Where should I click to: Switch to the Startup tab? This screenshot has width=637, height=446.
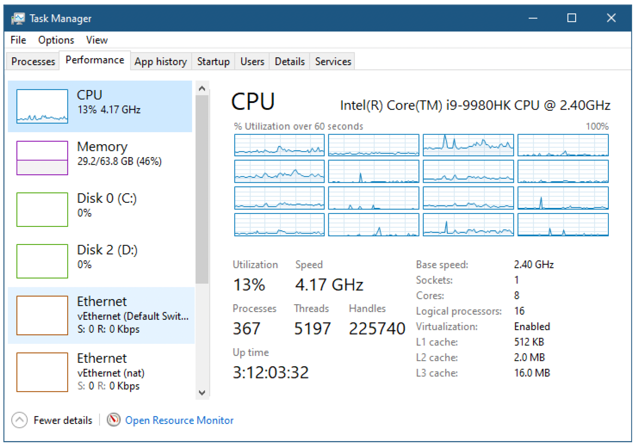tap(213, 61)
